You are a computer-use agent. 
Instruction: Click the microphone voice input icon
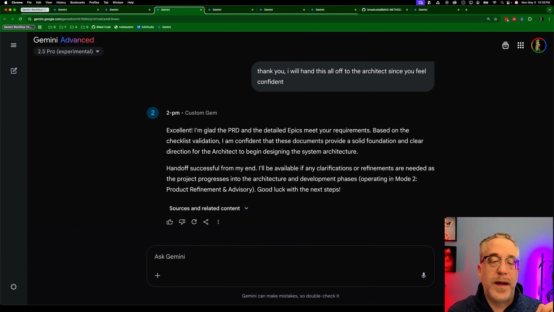(423, 275)
